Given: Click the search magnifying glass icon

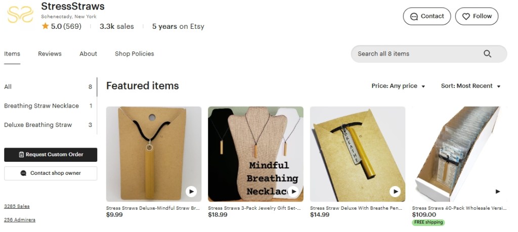Looking at the screenshot, I should pos(488,54).
